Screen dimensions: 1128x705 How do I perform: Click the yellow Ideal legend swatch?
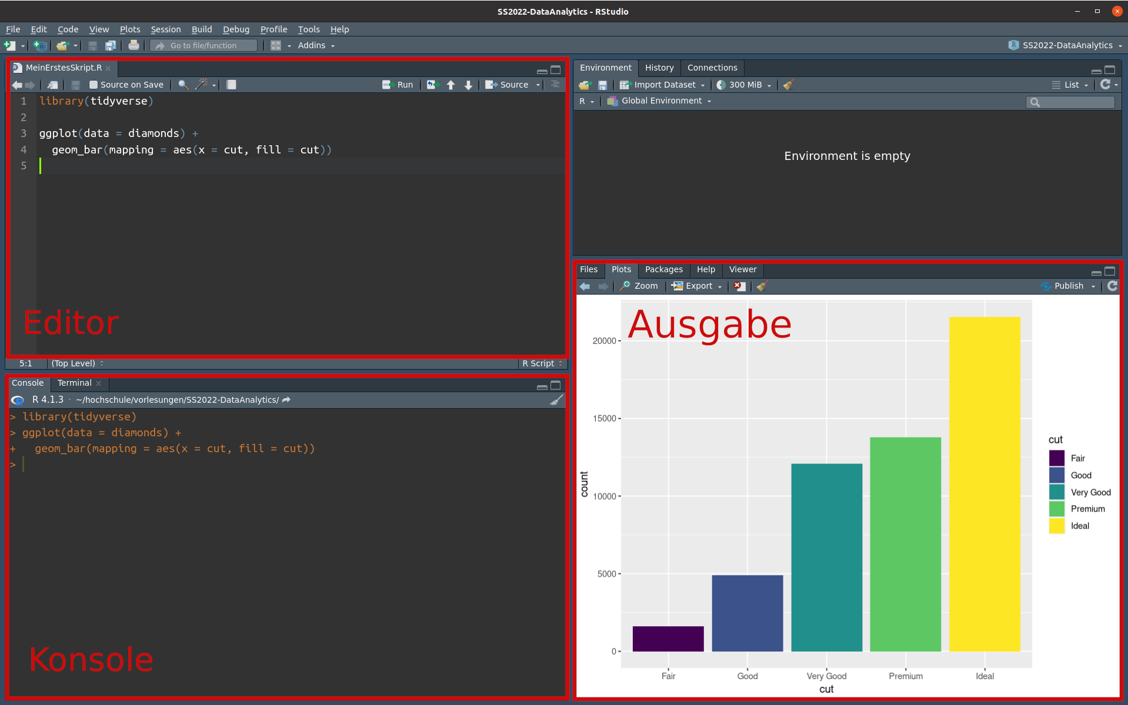pyautogui.click(x=1056, y=526)
